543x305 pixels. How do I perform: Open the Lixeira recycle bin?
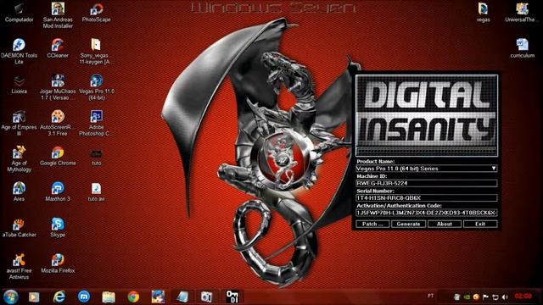tap(19, 85)
